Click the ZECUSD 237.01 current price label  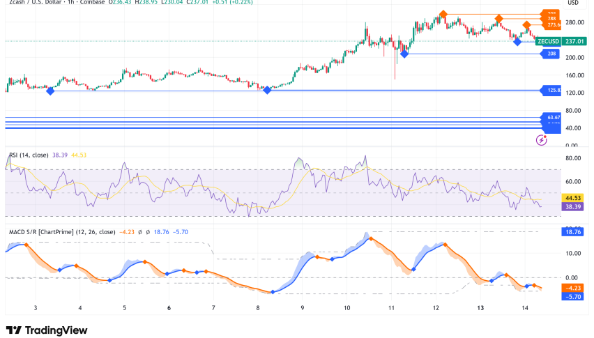click(561, 42)
